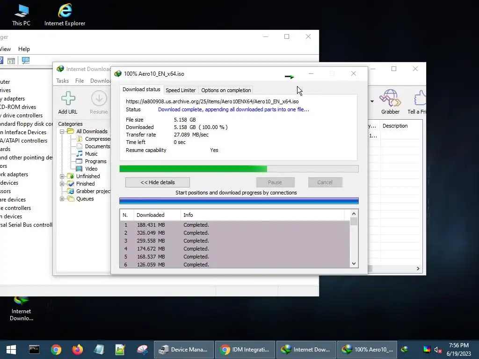Switch to the Download status tab

(141, 89)
